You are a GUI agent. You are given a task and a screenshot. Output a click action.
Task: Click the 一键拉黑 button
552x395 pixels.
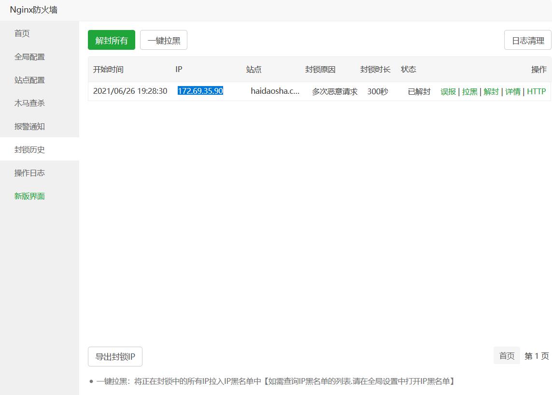click(164, 40)
